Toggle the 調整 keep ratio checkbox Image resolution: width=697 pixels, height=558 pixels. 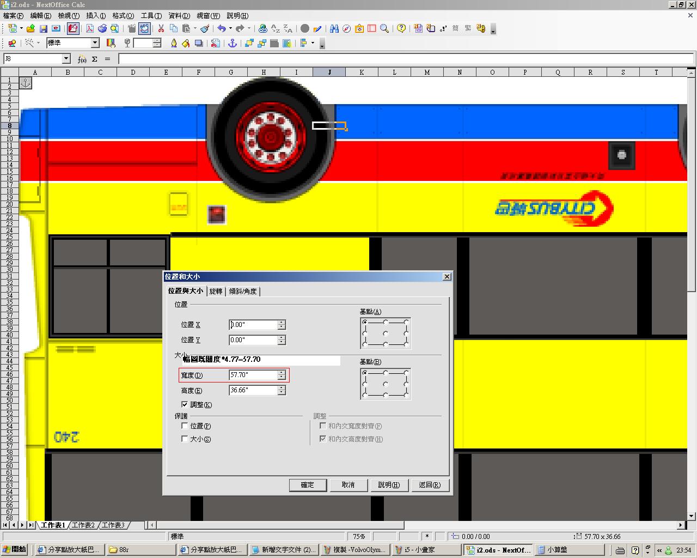tap(185, 404)
